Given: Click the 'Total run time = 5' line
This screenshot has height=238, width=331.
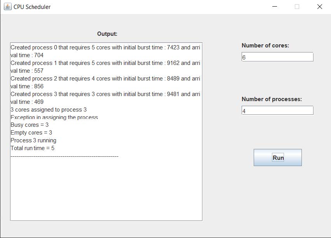Looking at the screenshot, I should click(x=32, y=148).
